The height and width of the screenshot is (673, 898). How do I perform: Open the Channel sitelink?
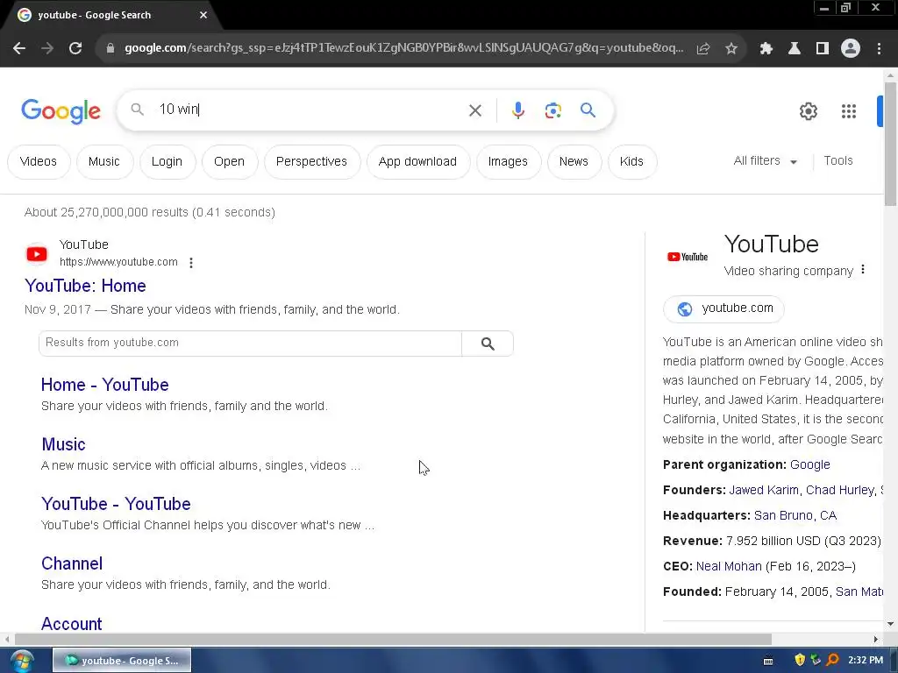(72, 563)
